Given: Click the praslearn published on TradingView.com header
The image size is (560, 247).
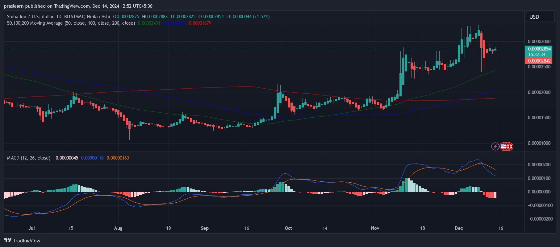Looking at the screenshot, I should coord(78,6).
